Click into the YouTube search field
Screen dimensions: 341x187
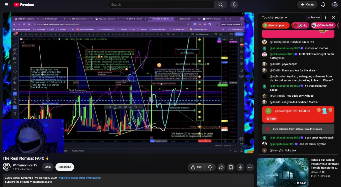(161, 5)
